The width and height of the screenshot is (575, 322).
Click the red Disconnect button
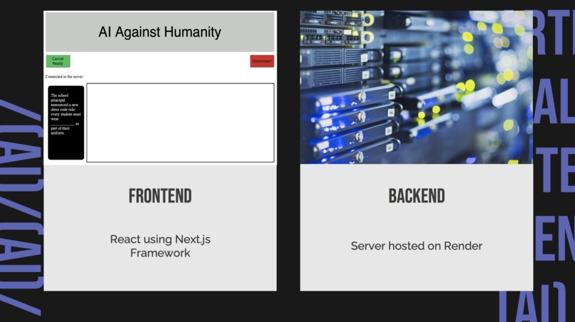262,61
